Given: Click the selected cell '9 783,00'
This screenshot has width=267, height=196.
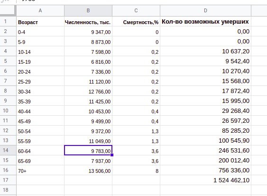Looking at the screenshot, I should (x=88, y=150).
